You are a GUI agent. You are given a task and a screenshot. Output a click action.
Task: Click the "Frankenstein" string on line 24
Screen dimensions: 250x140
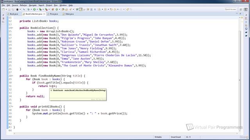pyautogui.click(x=71, y=62)
